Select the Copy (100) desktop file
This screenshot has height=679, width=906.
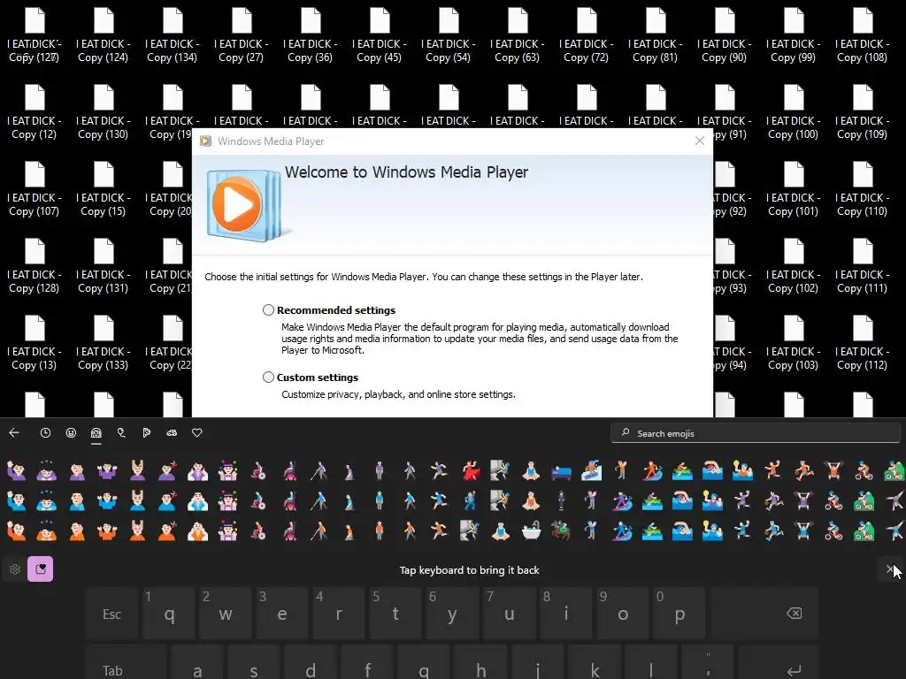pos(794,112)
